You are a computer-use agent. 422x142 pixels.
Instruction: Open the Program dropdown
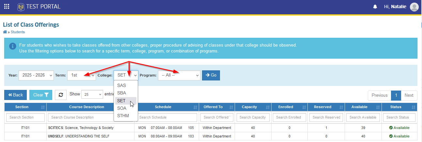(x=179, y=75)
